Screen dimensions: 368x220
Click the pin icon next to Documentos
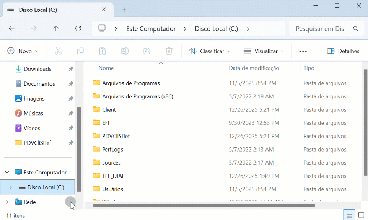coord(71,84)
